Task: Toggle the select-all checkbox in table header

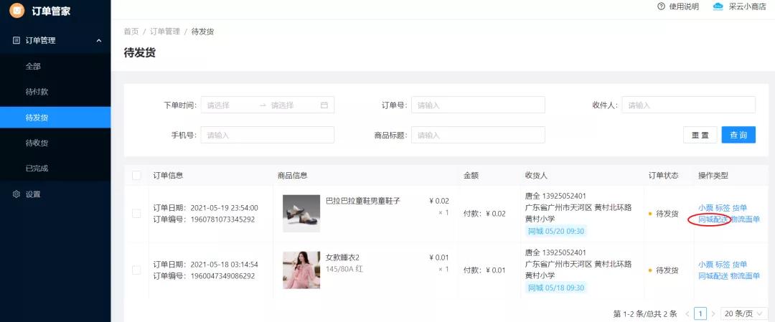Action: 136,175
